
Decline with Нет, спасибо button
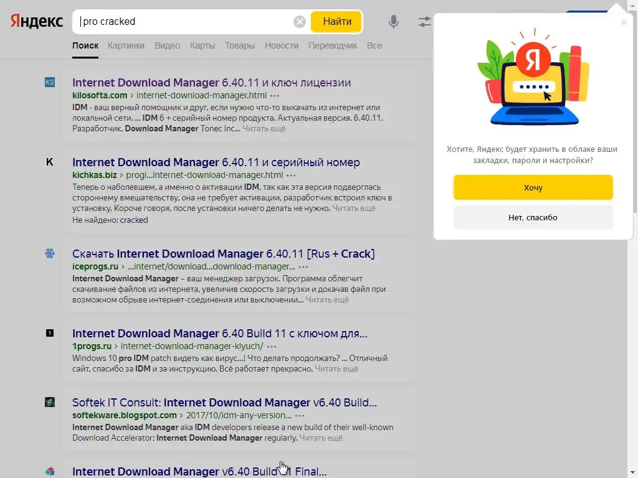tap(533, 217)
